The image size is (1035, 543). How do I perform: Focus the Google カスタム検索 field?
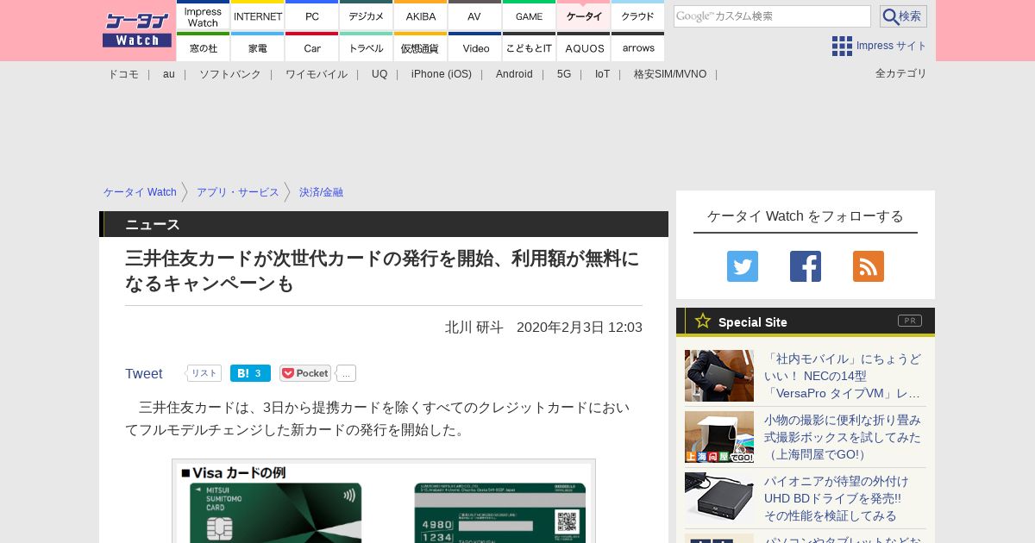(x=772, y=16)
